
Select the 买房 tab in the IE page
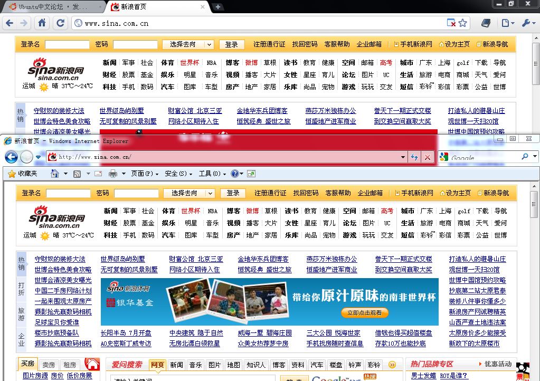(x=27, y=364)
